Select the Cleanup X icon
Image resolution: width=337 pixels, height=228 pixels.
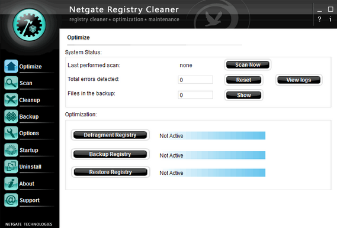11,100
